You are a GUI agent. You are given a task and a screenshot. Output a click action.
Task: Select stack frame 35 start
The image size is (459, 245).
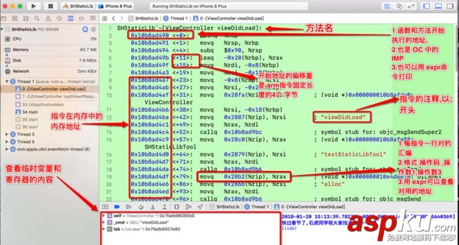click(27, 119)
